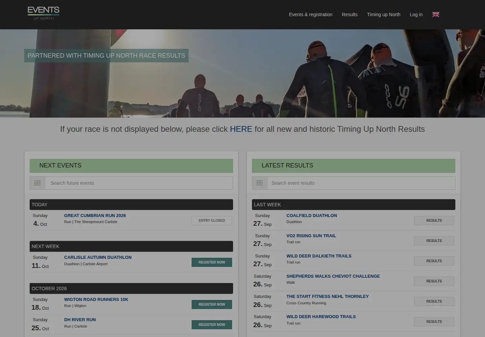Open The Start Fitness NEHL Thornley link
The image size is (485, 337).
328,297
